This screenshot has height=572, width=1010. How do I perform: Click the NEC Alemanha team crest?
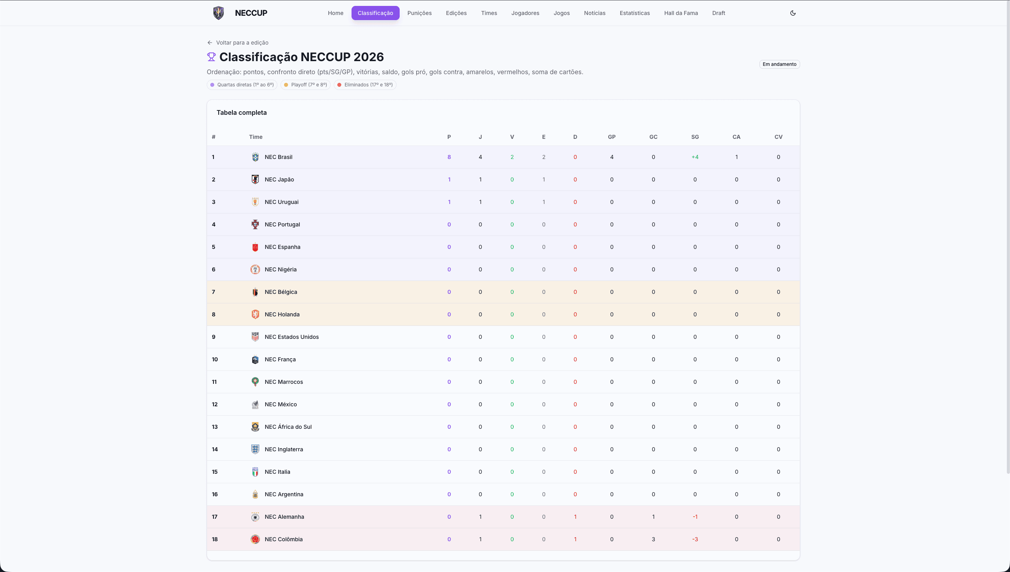coord(255,517)
